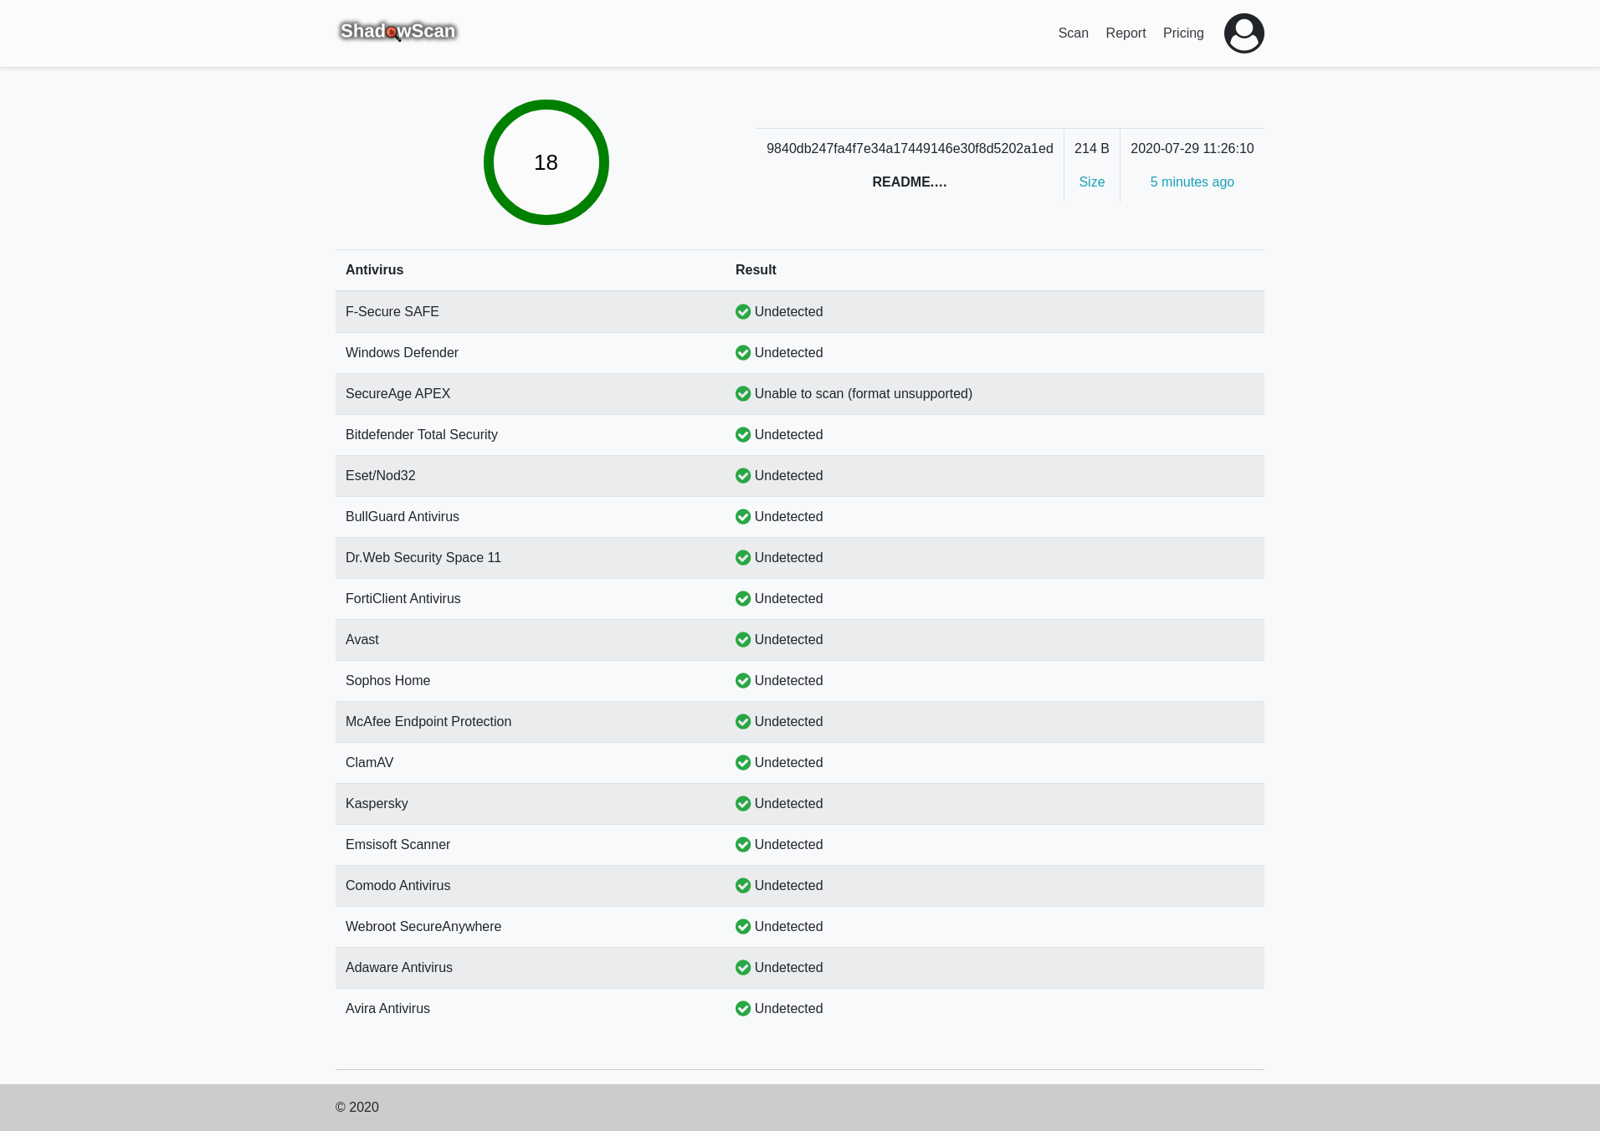Click the green check icon for Windows Defender

[x=742, y=353]
